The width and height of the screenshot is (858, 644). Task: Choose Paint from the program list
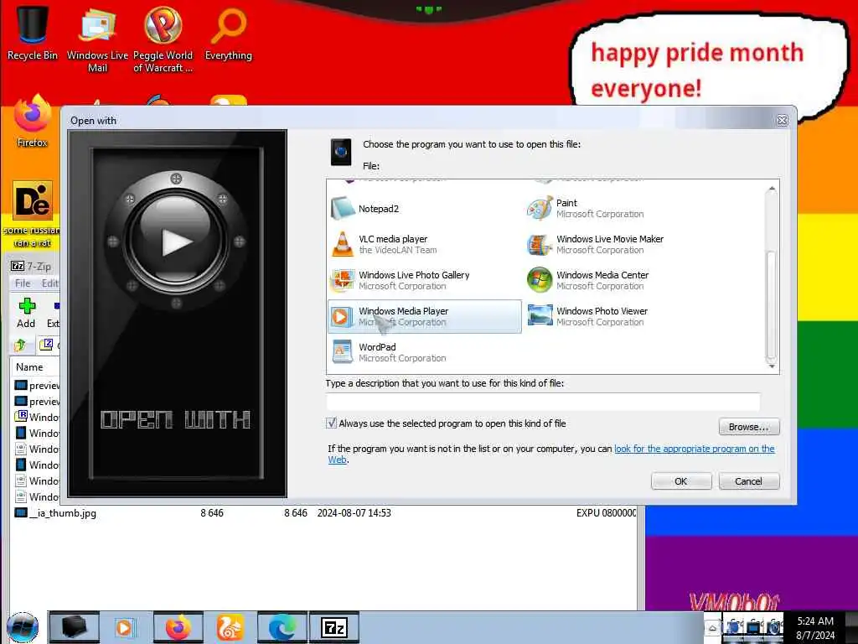pyautogui.click(x=623, y=209)
